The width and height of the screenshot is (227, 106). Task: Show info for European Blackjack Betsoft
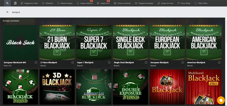(183, 62)
